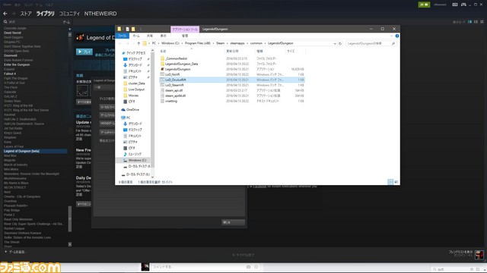Click フレンドリストを表示 in Steam
Image resolution: width=487 pixels, height=273 pixels.
460,252
